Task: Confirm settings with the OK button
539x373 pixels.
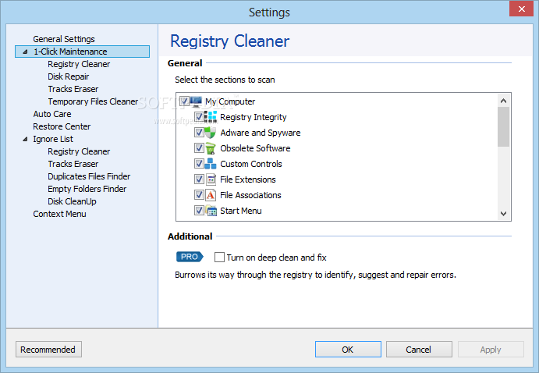Action: pyautogui.click(x=348, y=350)
